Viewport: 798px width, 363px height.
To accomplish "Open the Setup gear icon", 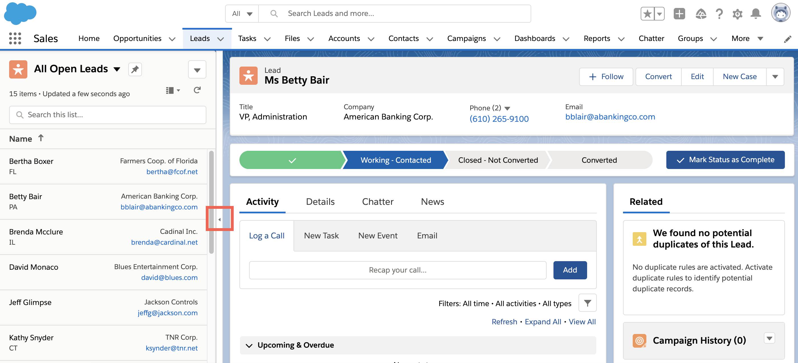I will (737, 14).
